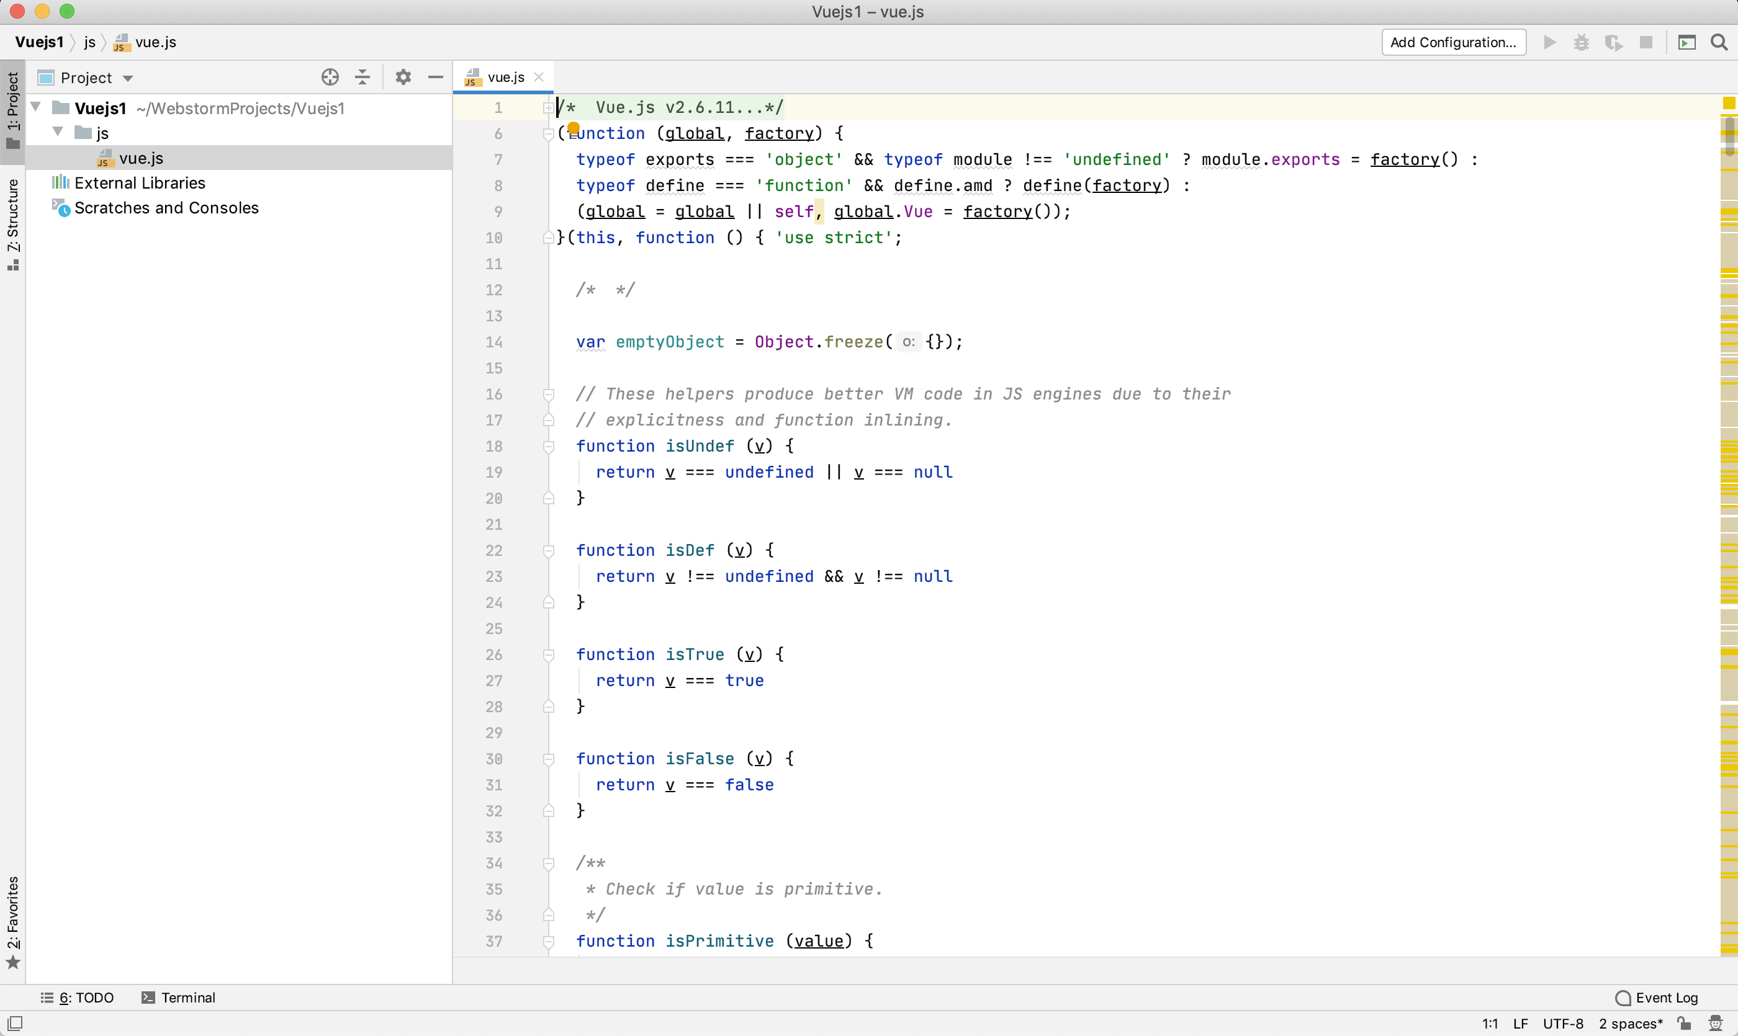Click the locate current file target icon
Image resolution: width=1738 pixels, height=1036 pixels.
coord(330,77)
